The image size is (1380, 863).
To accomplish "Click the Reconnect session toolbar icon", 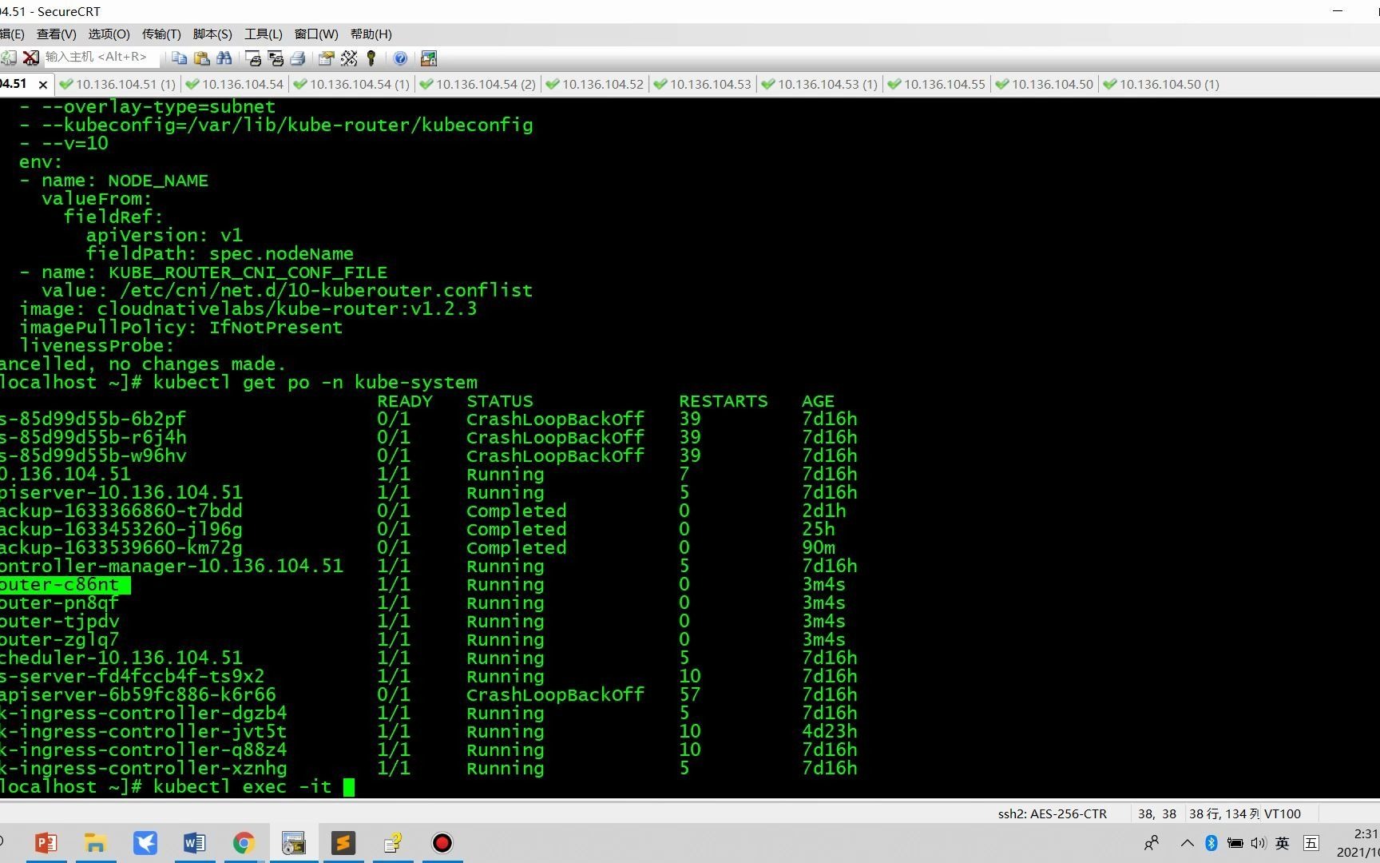I will tap(9, 58).
